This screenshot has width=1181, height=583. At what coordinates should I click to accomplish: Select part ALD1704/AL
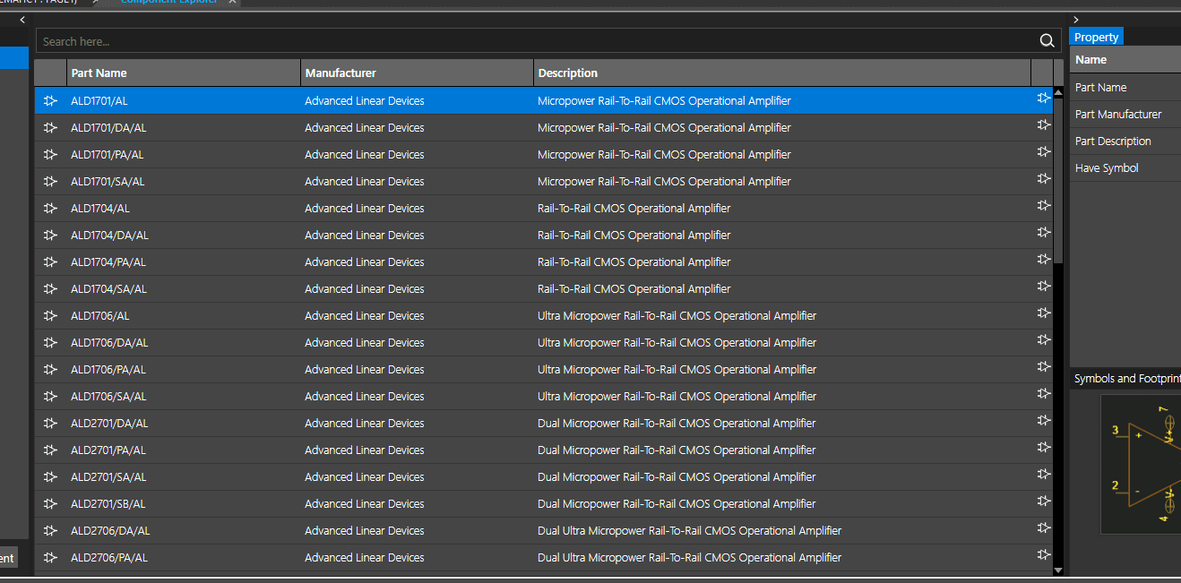[x=100, y=208]
